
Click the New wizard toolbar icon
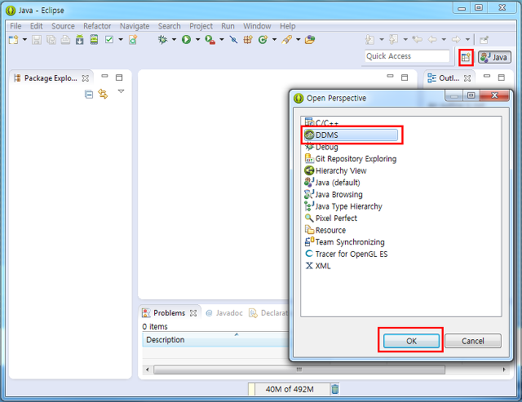click(x=13, y=40)
